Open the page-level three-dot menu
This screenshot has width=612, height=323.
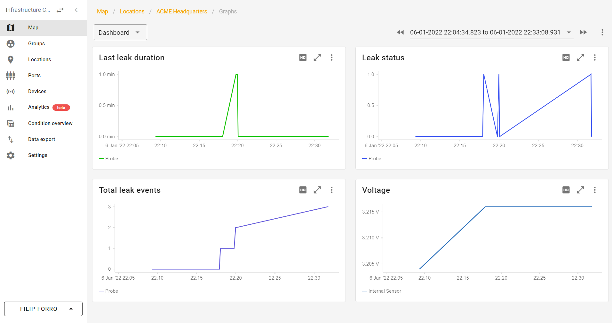tap(602, 32)
